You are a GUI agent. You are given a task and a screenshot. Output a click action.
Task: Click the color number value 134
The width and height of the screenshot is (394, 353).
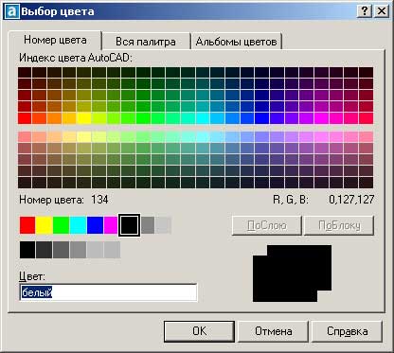[x=99, y=200]
